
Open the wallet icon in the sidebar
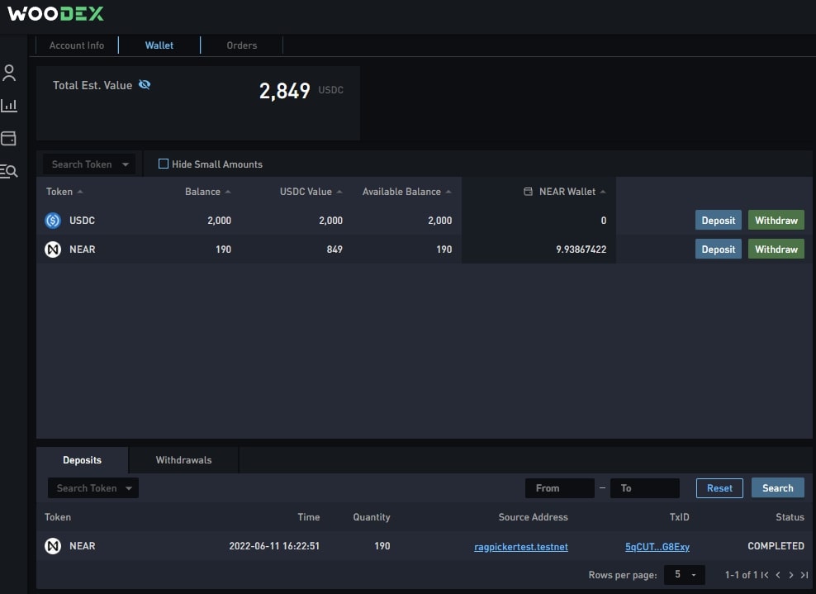[x=10, y=139]
